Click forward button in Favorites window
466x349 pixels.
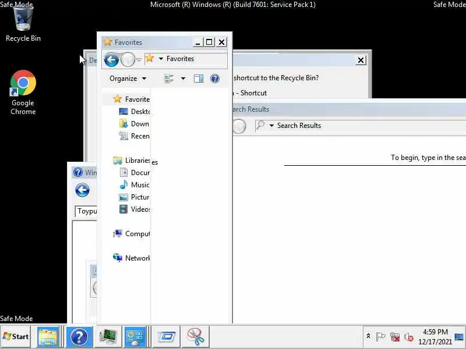click(128, 60)
